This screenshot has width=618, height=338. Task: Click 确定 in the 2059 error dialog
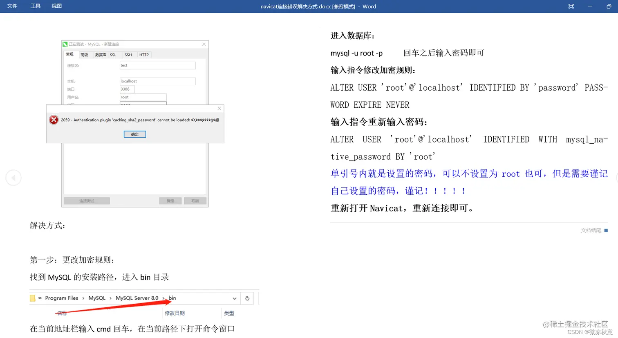pyautogui.click(x=135, y=134)
